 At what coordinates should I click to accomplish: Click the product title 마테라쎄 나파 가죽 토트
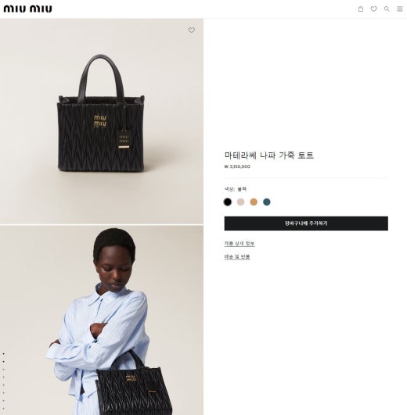point(269,156)
